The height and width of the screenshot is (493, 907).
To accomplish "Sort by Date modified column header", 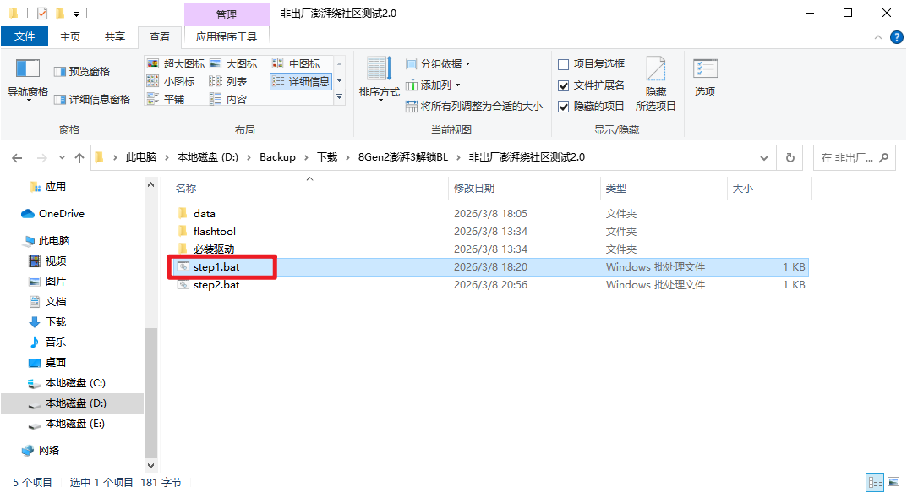I will point(524,188).
